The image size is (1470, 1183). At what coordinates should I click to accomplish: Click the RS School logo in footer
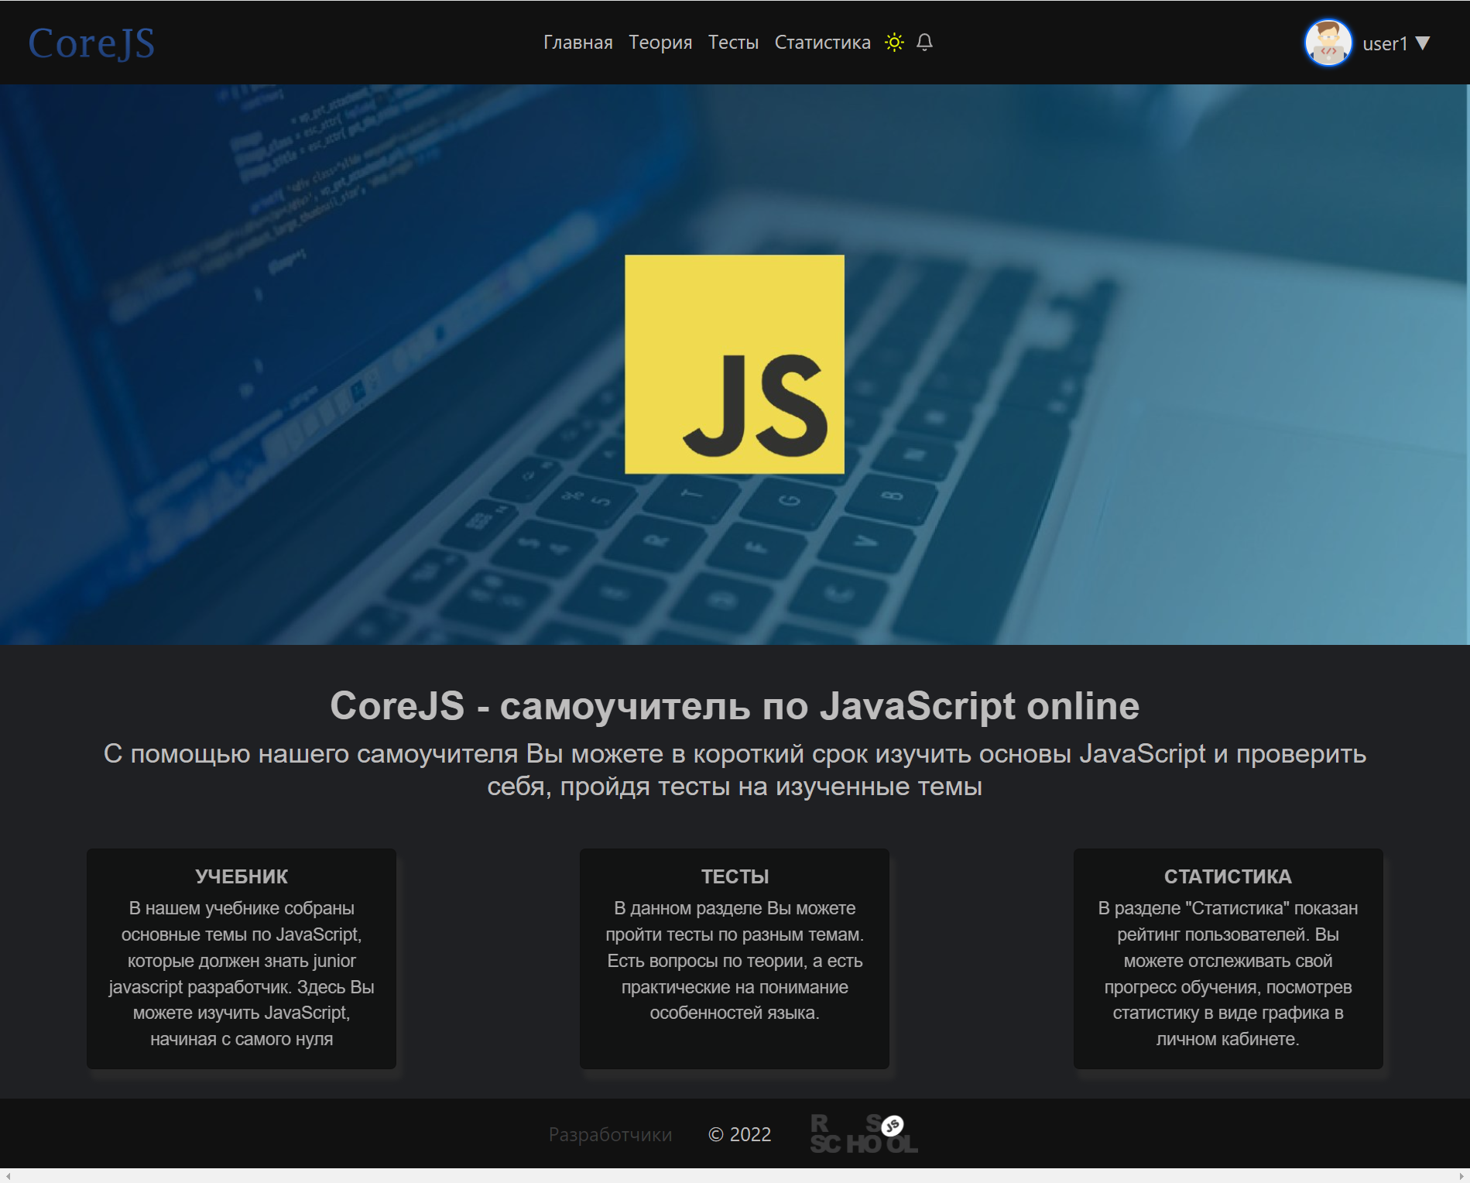point(864,1134)
